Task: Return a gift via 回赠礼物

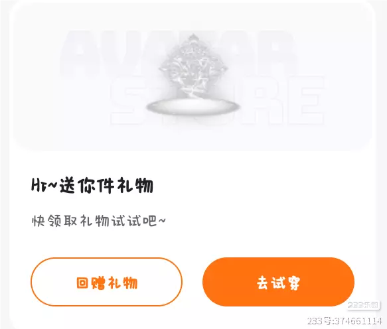Action: [x=107, y=283]
